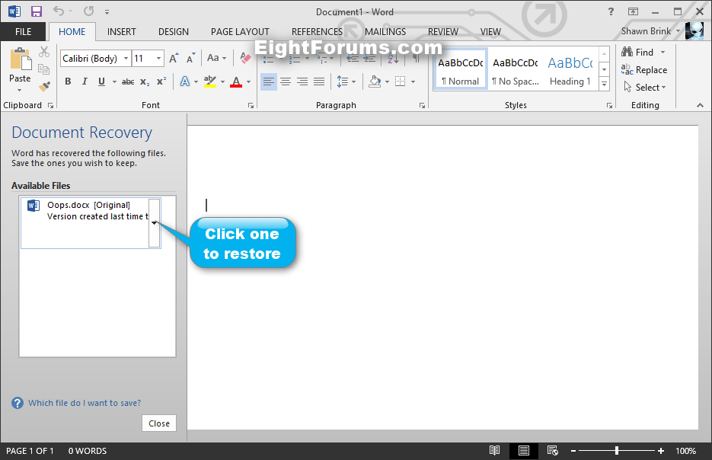Open 'Which file do I want to save?' link
Image resolution: width=712 pixels, height=460 pixels.
pos(84,403)
